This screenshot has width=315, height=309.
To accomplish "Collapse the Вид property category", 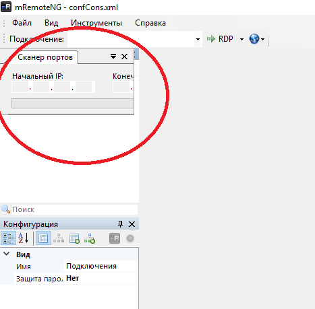I will pyautogui.click(x=7, y=254).
